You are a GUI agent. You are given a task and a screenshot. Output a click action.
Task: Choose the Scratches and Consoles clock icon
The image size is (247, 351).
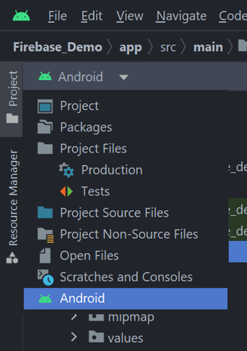[x=46, y=277]
